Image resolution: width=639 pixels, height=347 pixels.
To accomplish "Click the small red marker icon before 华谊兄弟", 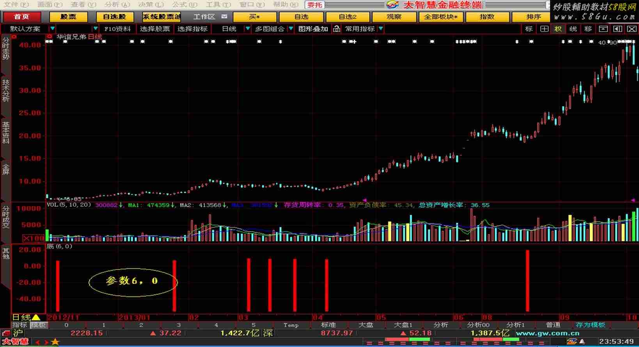I will (x=50, y=37).
